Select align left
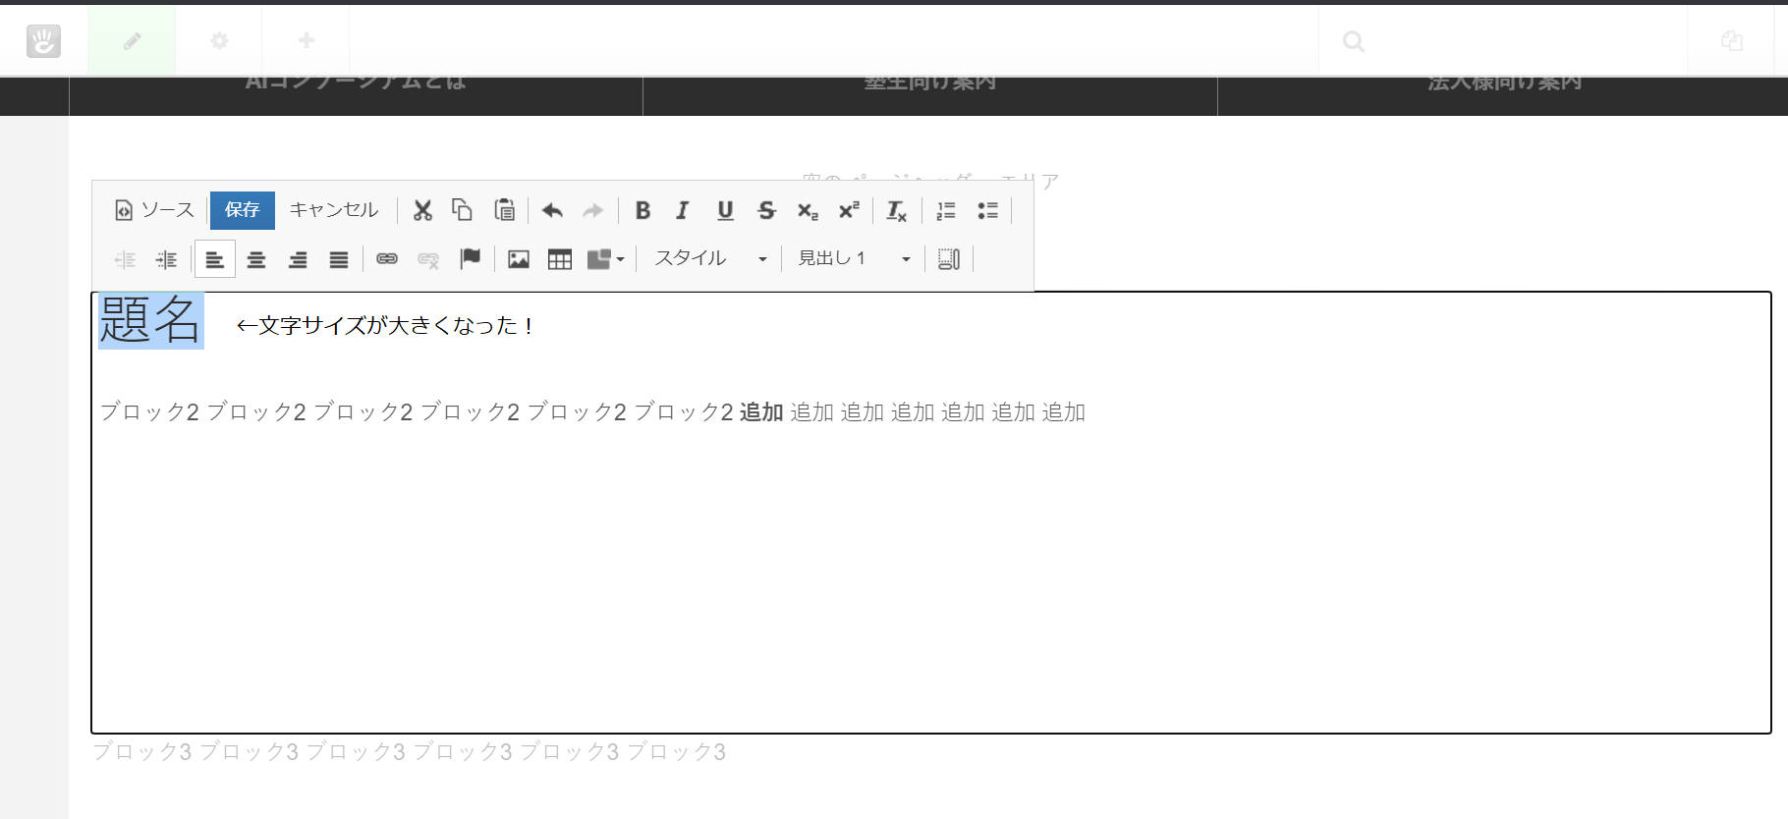1788x819 pixels. pyautogui.click(x=215, y=259)
